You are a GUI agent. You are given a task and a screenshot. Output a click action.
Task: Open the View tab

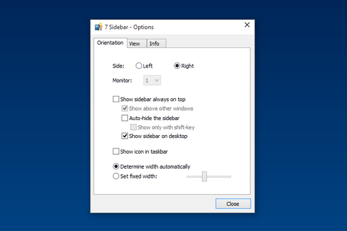(x=135, y=43)
